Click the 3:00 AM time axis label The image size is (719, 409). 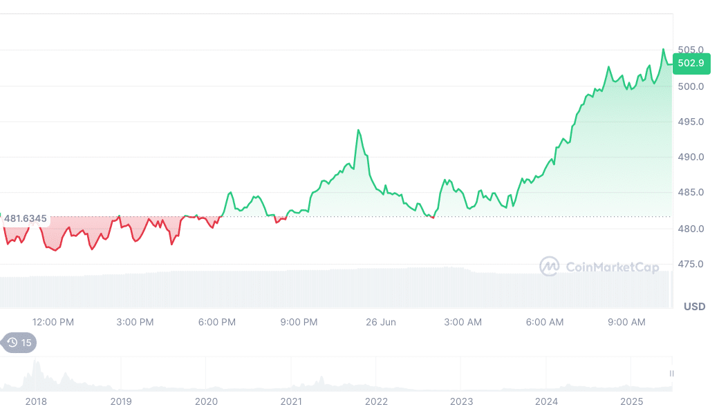tap(463, 322)
